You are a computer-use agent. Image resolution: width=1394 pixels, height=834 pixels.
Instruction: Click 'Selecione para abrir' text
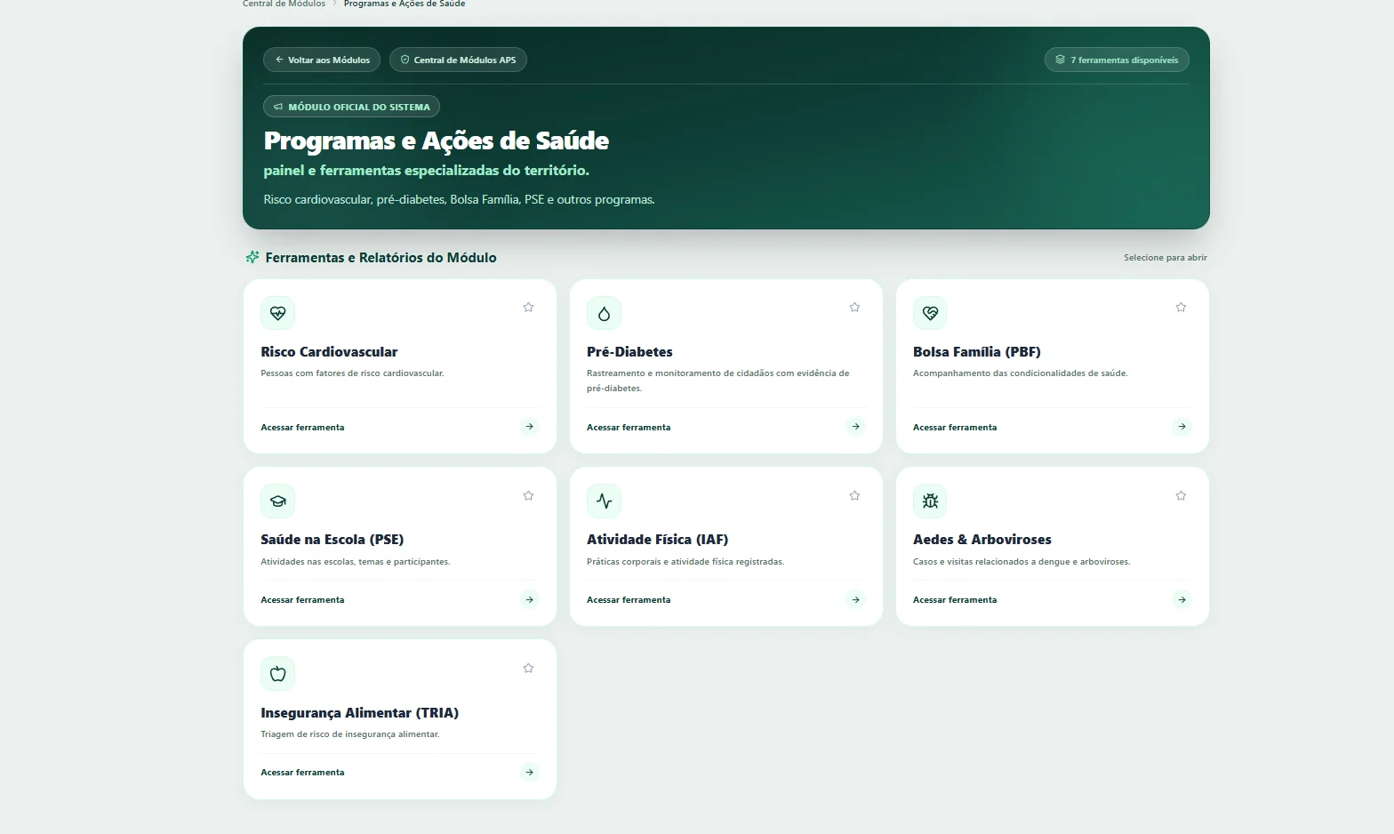[1166, 258]
